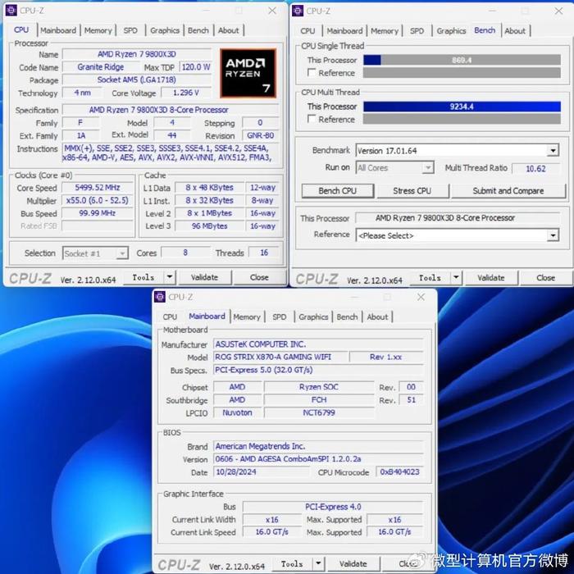Click Tools button in Bench window
Viewport: 574px width, 574px height.
430,277
